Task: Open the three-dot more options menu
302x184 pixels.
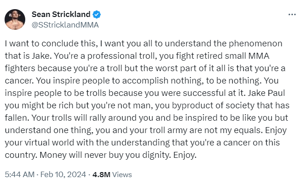Action: tap(291, 14)
